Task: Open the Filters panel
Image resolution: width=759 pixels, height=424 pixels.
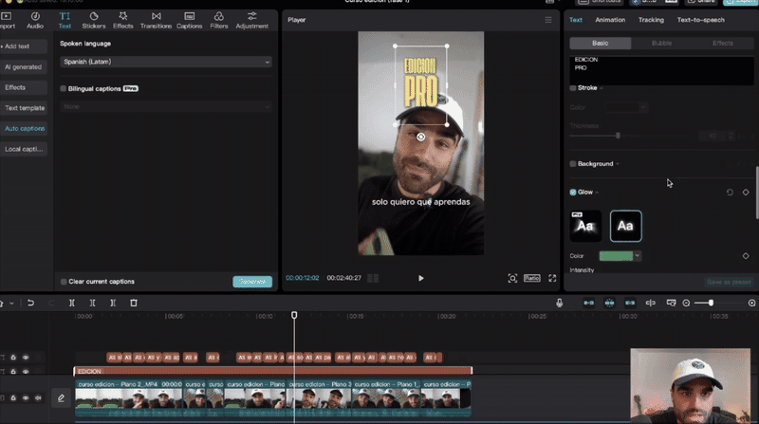Action: coord(218,19)
